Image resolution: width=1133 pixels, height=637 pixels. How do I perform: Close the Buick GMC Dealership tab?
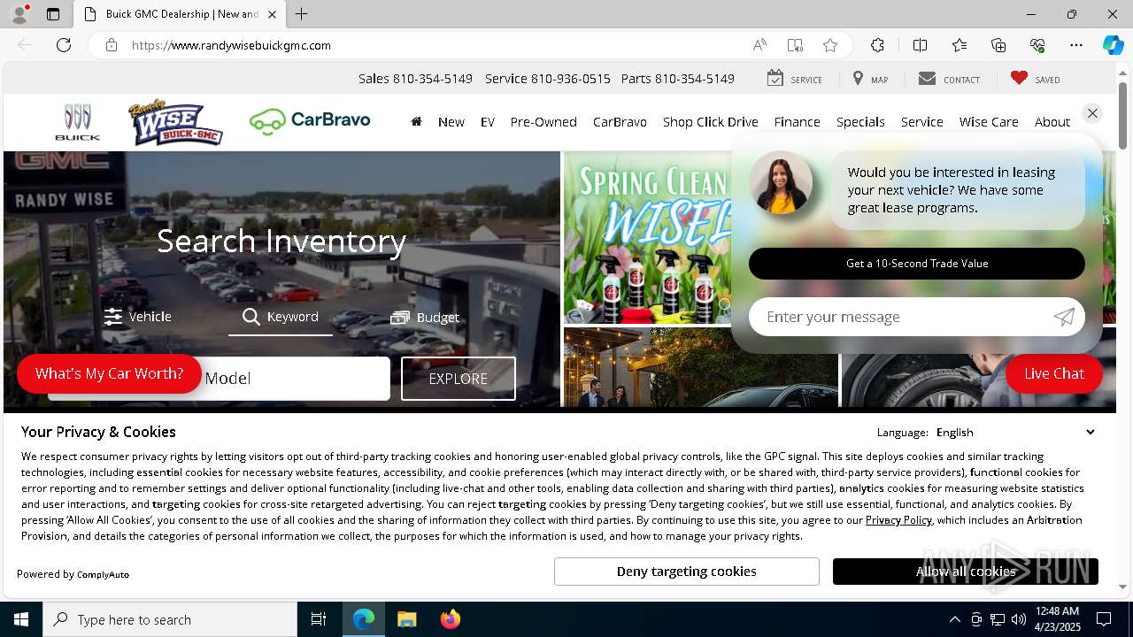coord(273,14)
